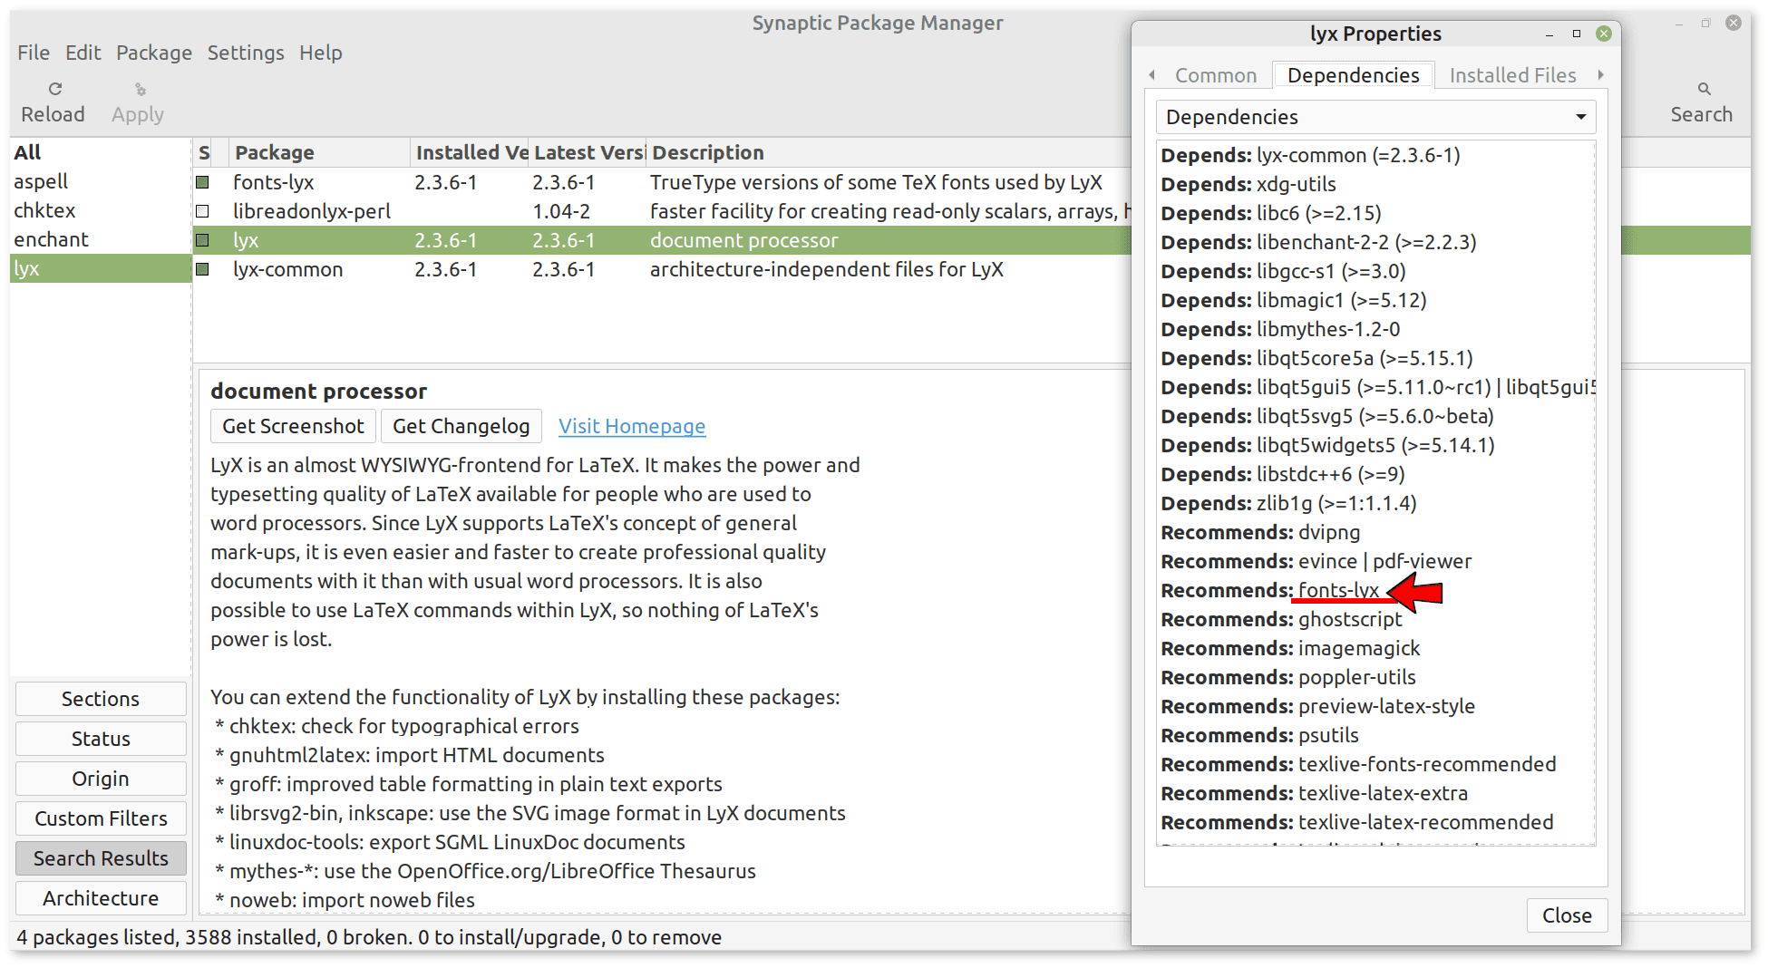The height and width of the screenshot is (968, 1768).
Task: Toggle the status checkbox for lyx-common
Action: click(x=203, y=269)
